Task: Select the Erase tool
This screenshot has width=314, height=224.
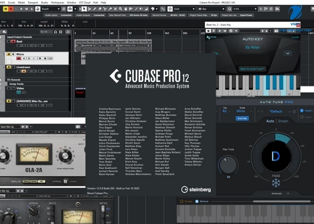Action: point(100,9)
